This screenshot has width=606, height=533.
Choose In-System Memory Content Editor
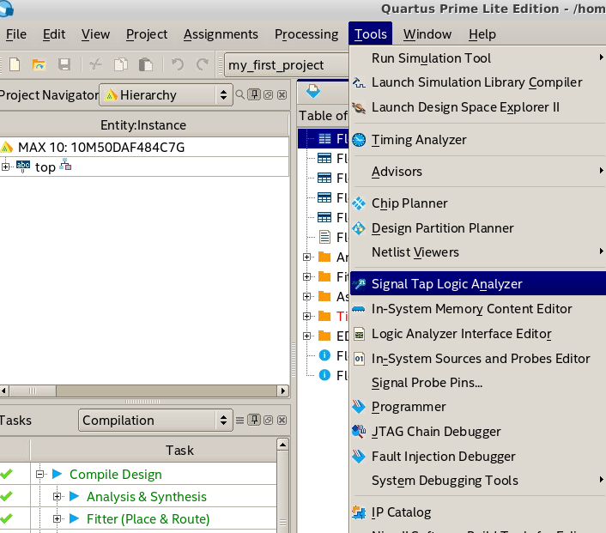tap(478, 309)
